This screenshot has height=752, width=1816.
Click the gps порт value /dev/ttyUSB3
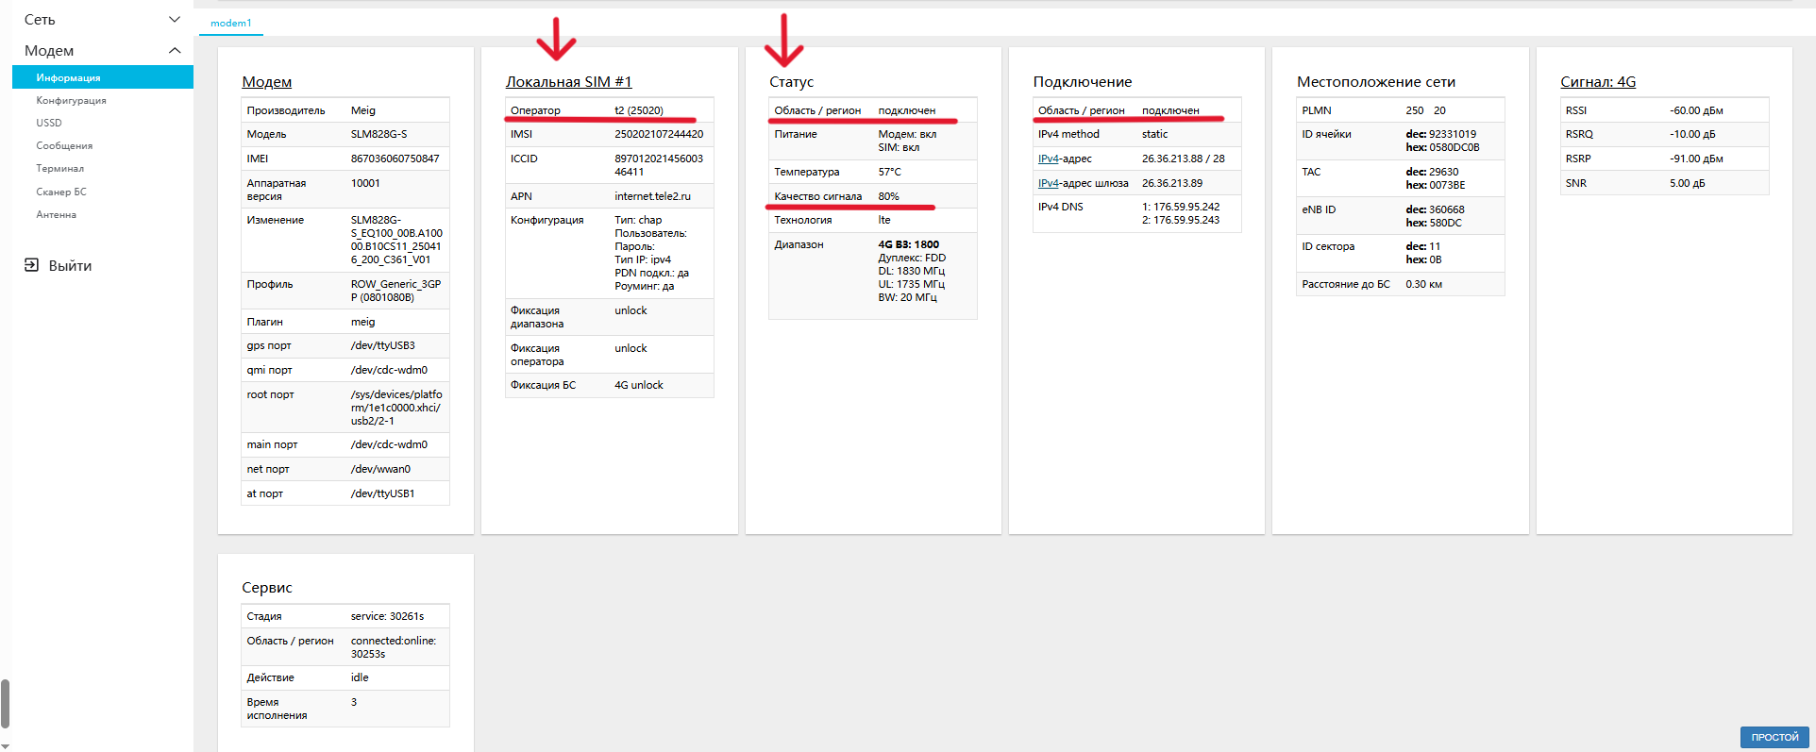click(382, 345)
